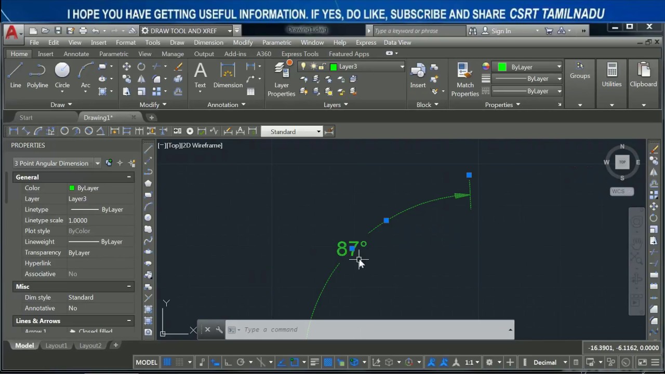This screenshot has width=665, height=374.
Task: Click the Insert block button in Block panel
Action: tap(418, 75)
